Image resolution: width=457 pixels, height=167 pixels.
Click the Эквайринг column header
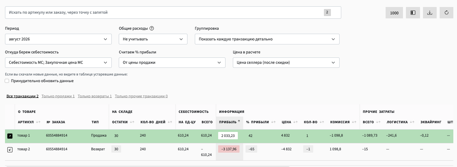coord(431,122)
